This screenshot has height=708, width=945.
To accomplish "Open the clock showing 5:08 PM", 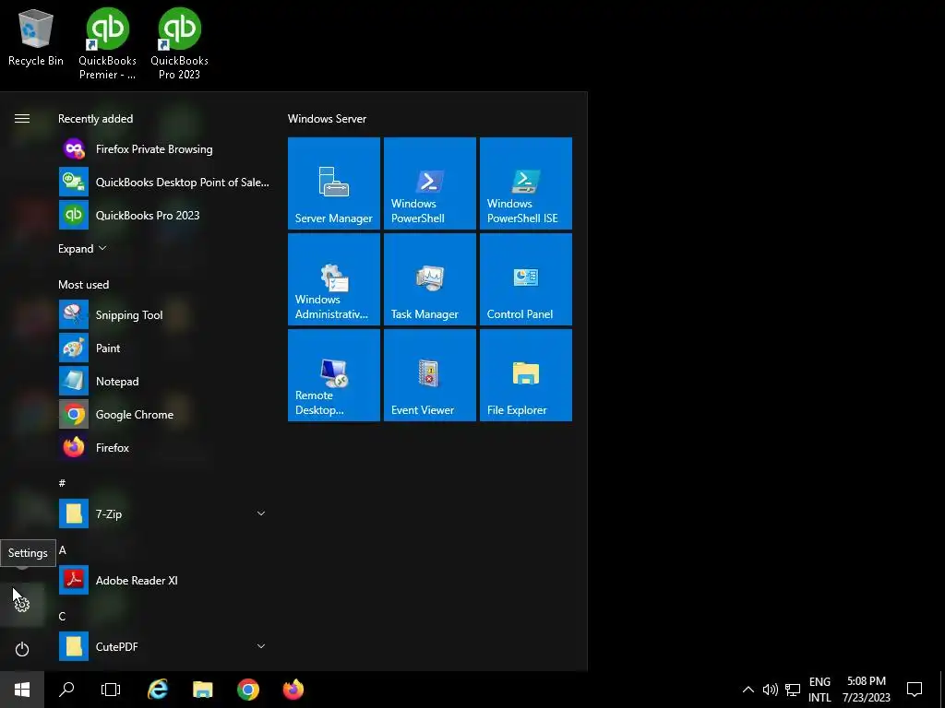I will click(x=866, y=690).
